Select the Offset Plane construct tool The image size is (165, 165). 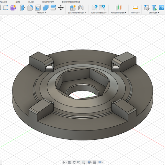click(x=119, y=8)
